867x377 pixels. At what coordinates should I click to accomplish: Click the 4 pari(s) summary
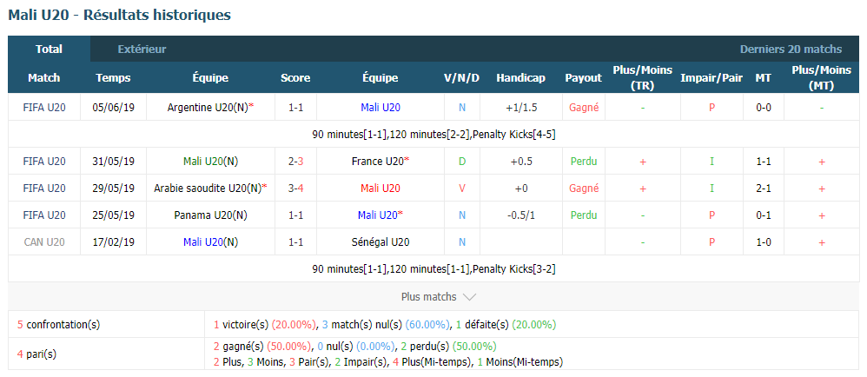coord(36,354)
